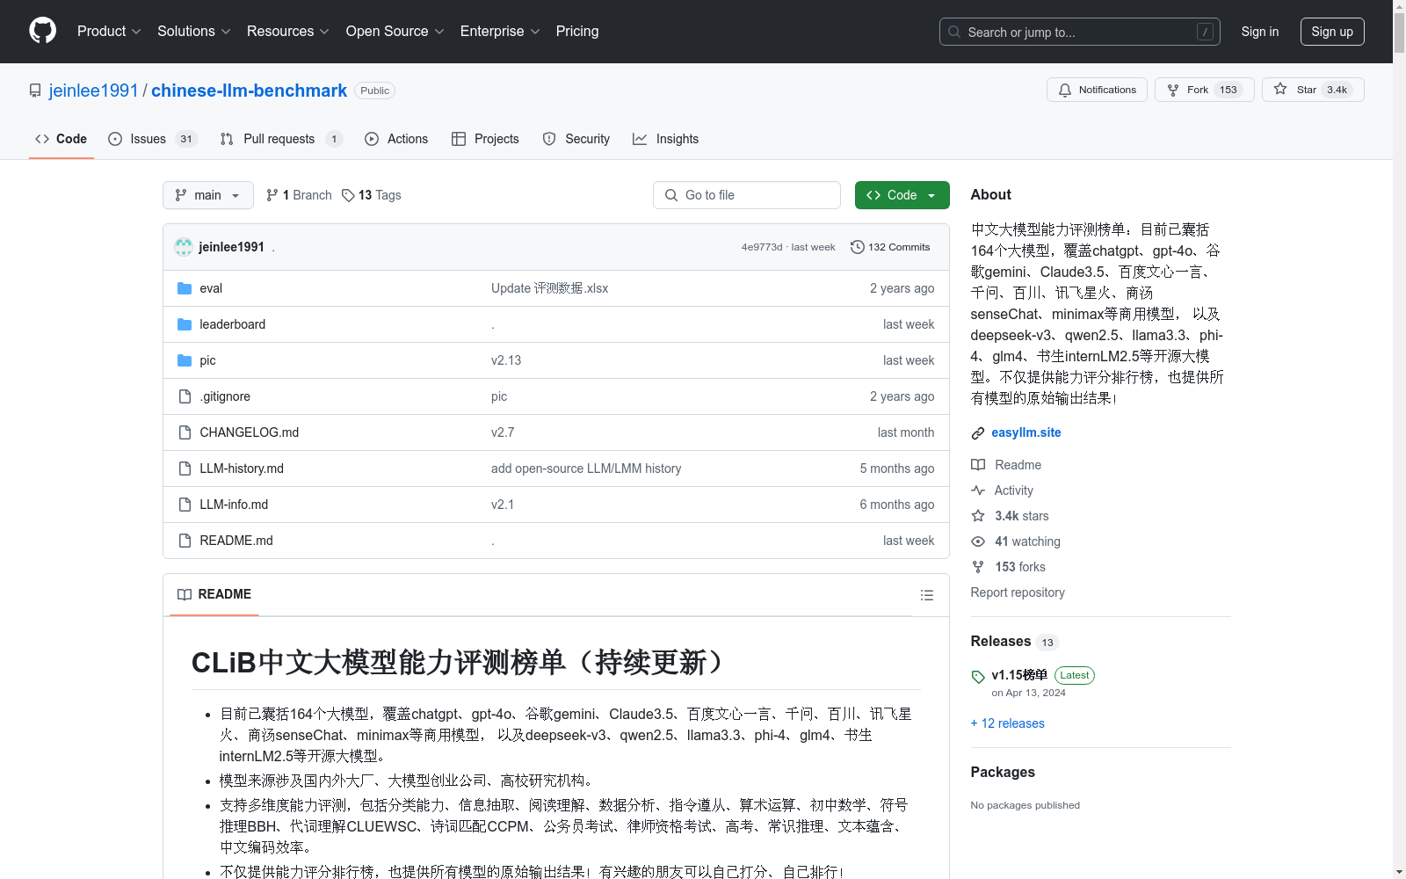
Task: Open v2.7 commit for CHANGELOG.md
Action: pos(503,432)
